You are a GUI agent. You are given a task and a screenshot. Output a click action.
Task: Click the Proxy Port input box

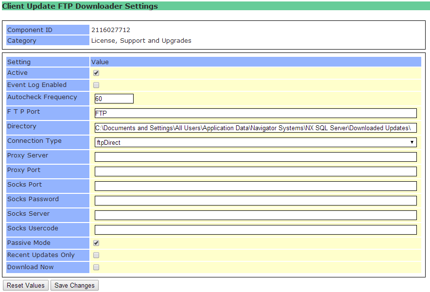pos(255,172)
